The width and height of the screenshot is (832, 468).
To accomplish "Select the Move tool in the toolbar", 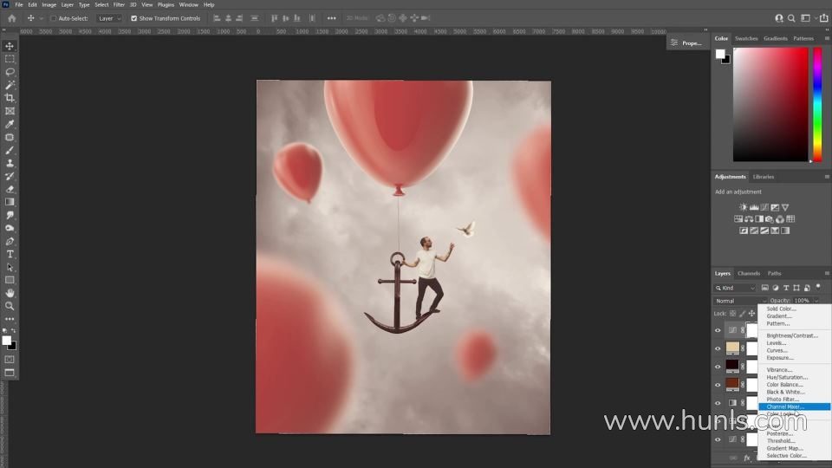I will click(10, 46).
